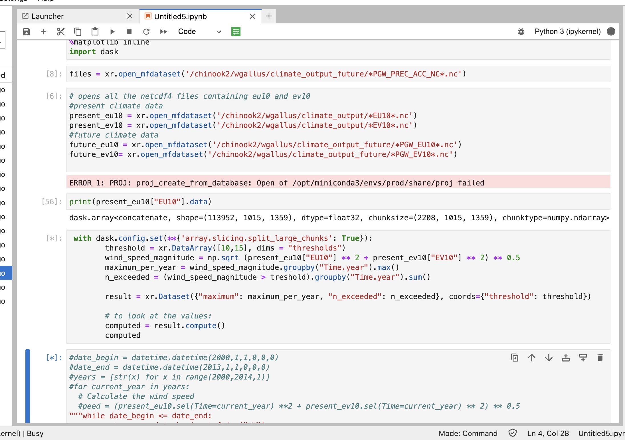Click inside the files = xr.open_mfdataset cell

pos(338,74)
